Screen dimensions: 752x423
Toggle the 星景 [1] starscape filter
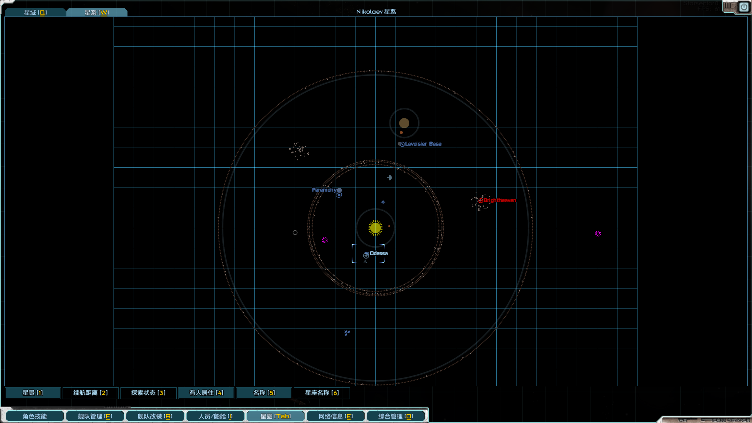[33, 393]
